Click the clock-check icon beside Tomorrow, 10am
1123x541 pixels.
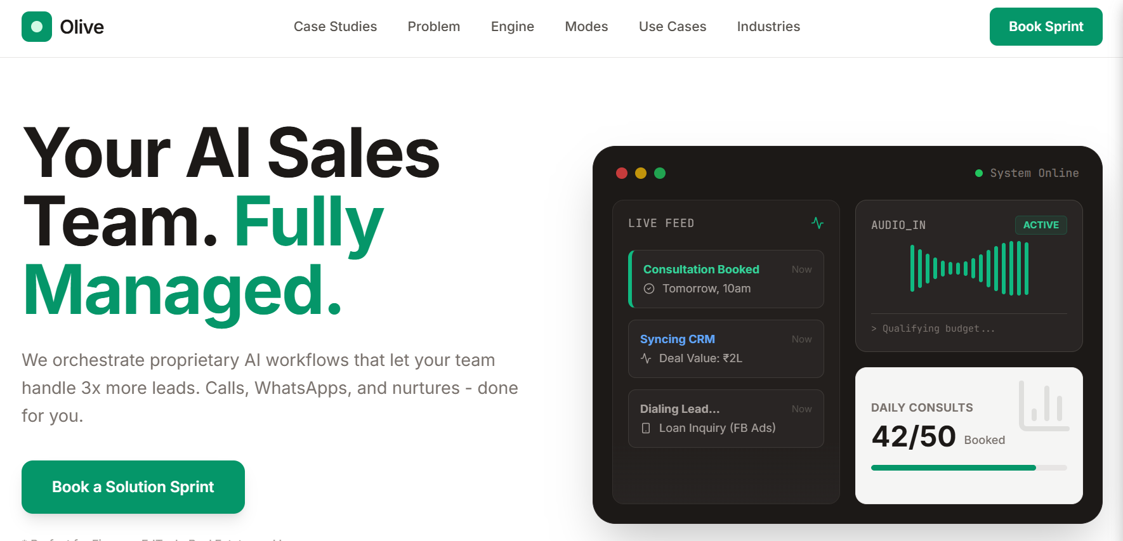tap(649, 289)
